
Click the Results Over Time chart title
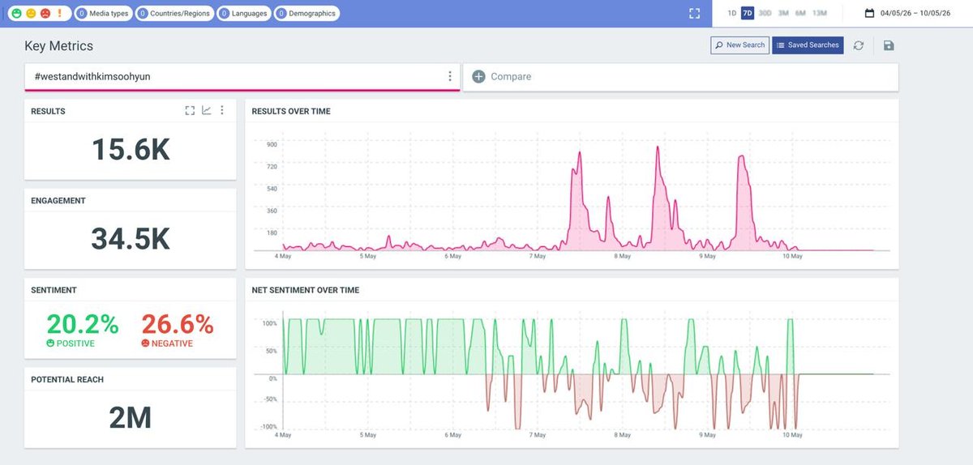pos(291,111)
